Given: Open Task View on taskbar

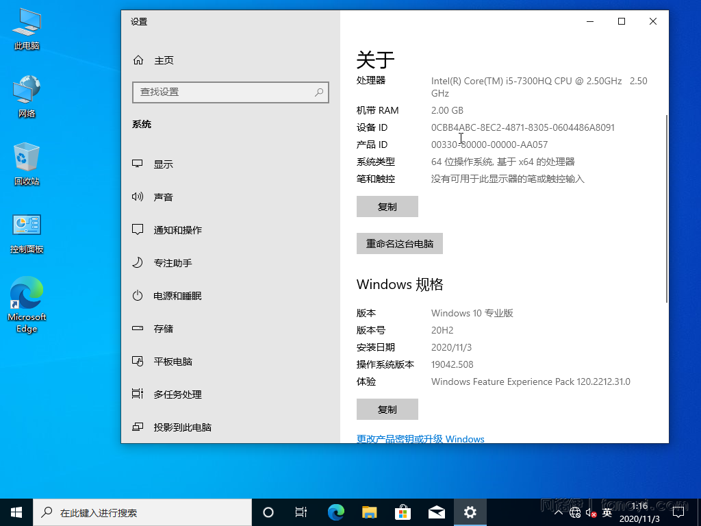Looking at the screenshot, I should tap(301, 512).
